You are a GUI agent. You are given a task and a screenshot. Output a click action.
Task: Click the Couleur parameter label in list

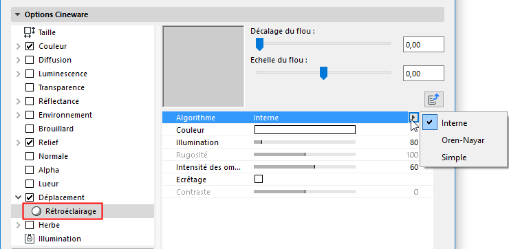(191, 130)
